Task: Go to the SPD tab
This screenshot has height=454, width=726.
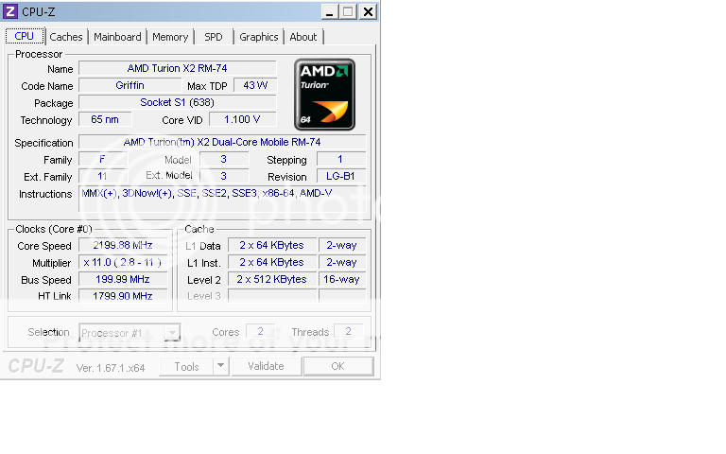Action: 214,37
